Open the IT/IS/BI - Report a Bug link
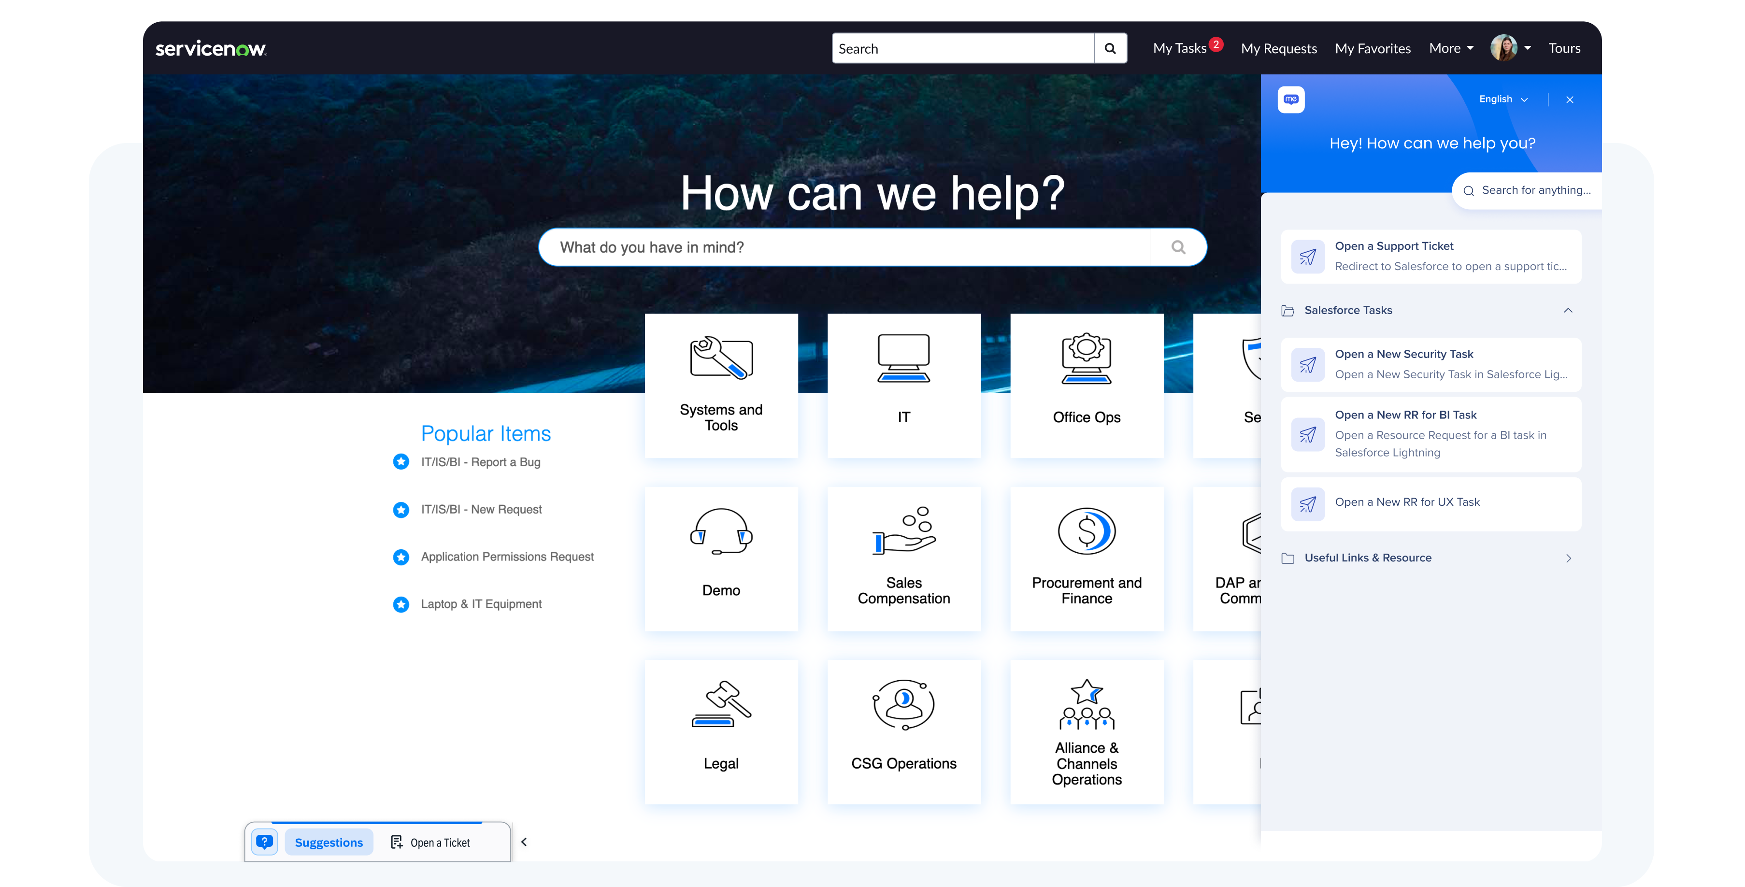This screenshot has width=1745, height=887. (480, 462)
